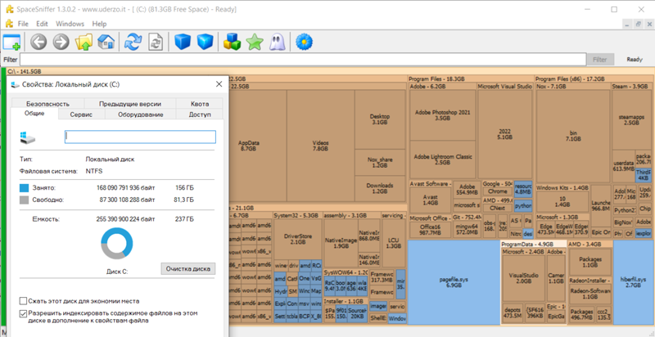The height and width of the screenshot is (337, 655).
Task: Enable compress this disk checkbox
Action: tap(24, 301)
